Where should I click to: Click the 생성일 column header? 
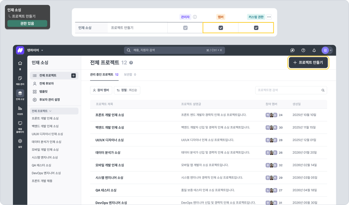[297, 104]
